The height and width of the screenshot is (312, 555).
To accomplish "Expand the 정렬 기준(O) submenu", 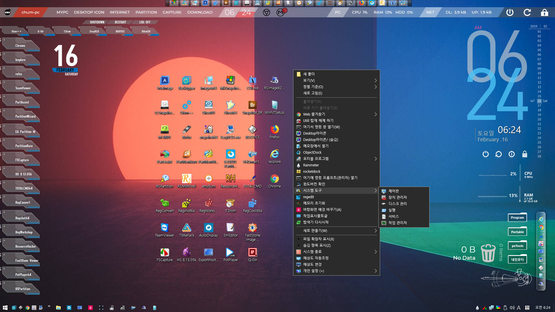I will pos(336,87).
